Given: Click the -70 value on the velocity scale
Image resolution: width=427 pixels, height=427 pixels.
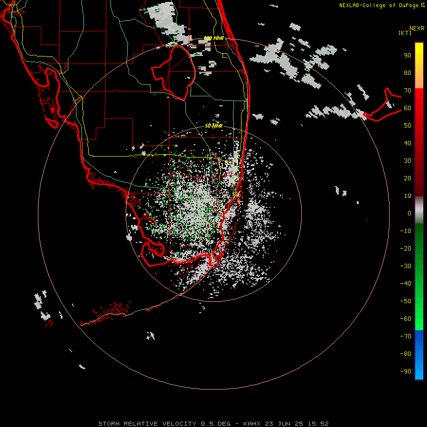Looking at the screenshot, I should point(406,336).
